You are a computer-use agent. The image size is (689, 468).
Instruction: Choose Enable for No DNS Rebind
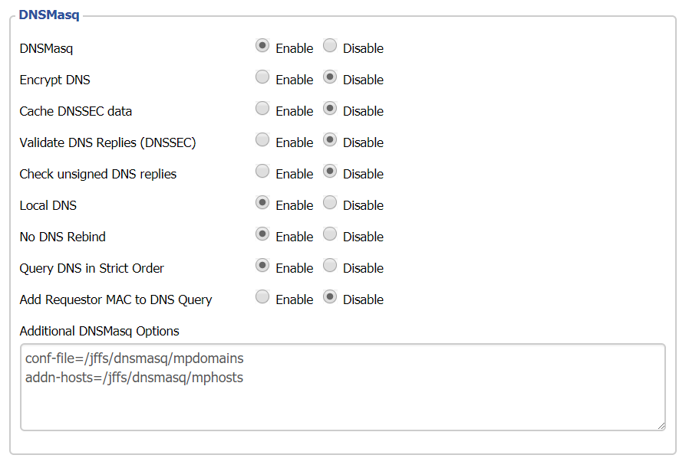point(262,234)
